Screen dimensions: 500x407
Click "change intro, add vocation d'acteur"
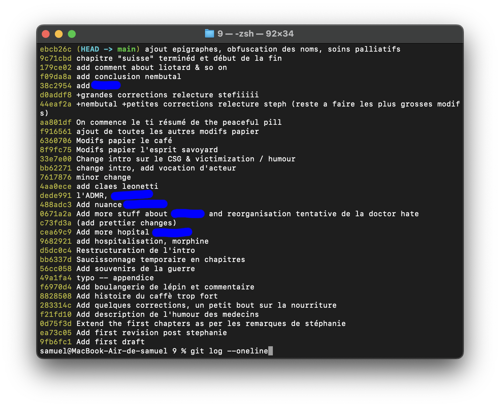click(156, 168)
